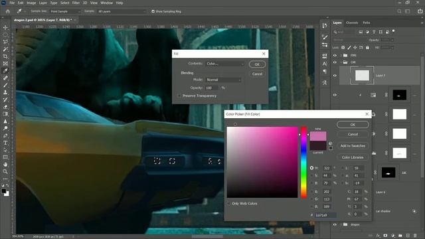Click the create new layer icon
The height and width of the screenshot is (239, 425).
click(x=408, y=236)
